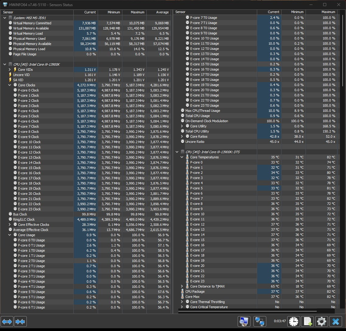
Task: Expand the Core Ratios row
Action: click(x=182, y=136)
